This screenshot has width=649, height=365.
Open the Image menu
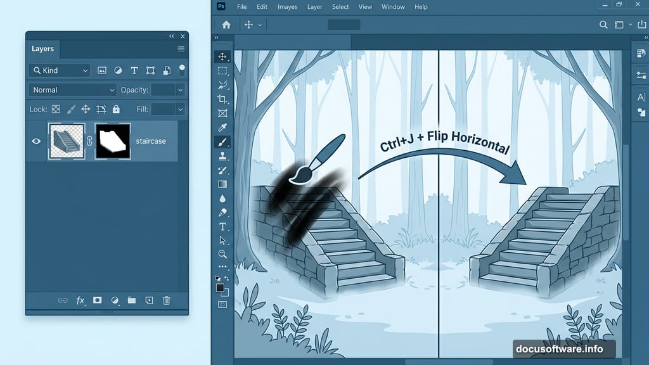287,6
